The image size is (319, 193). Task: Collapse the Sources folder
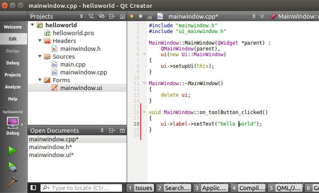tap(40, 56)
